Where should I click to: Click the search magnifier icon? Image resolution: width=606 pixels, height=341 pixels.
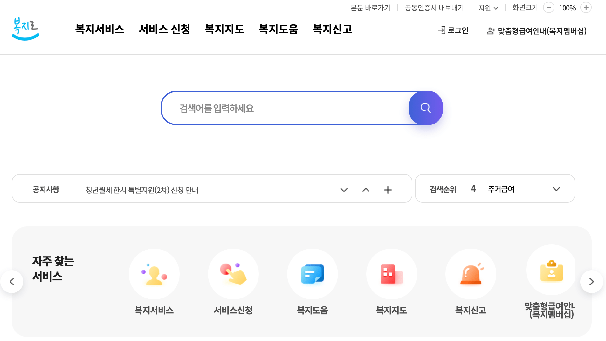(x=425, y=108)
